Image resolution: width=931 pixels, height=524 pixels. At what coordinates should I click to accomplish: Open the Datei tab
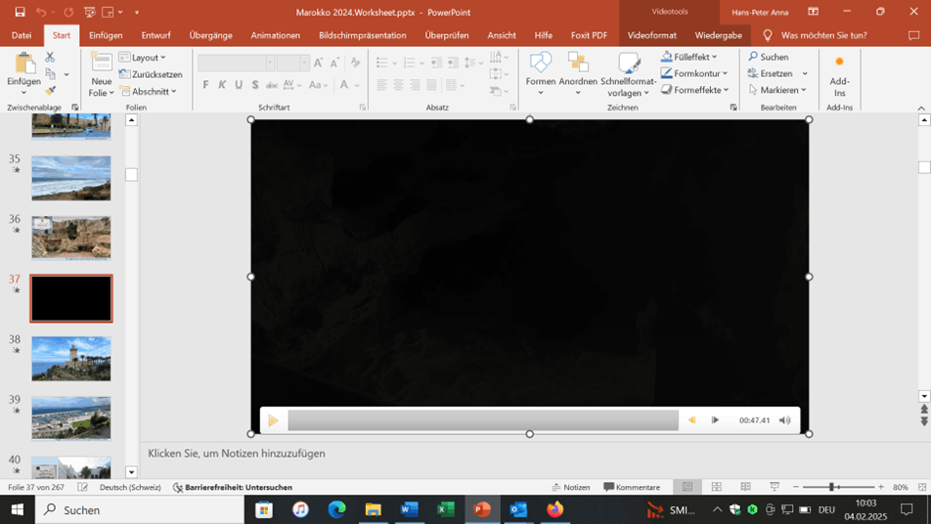coord(22,35)
